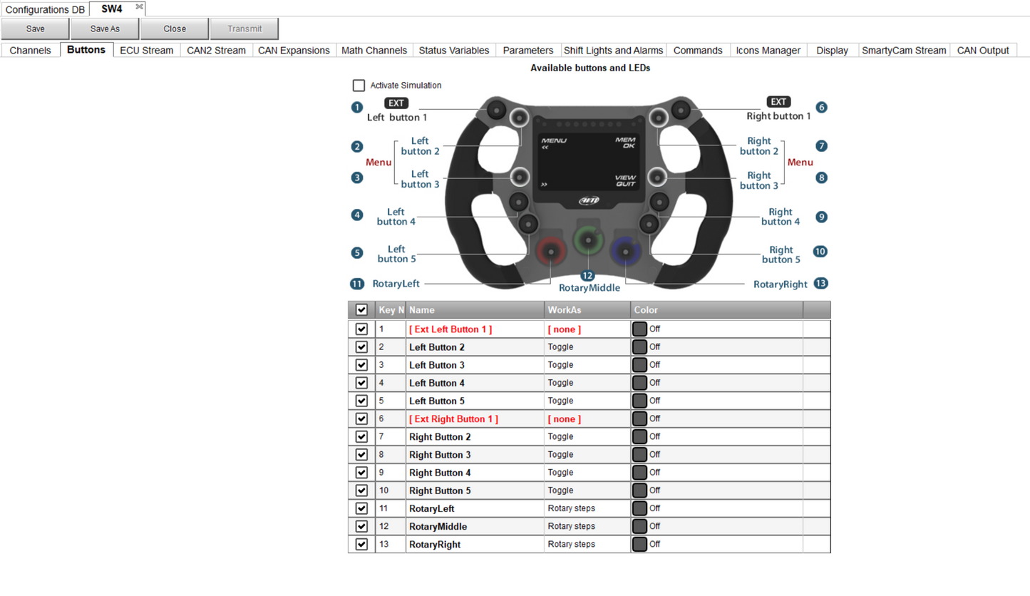Open WorkAs option for Left Button 4
The image size is (1030, 596).
[x=587, y=384]
